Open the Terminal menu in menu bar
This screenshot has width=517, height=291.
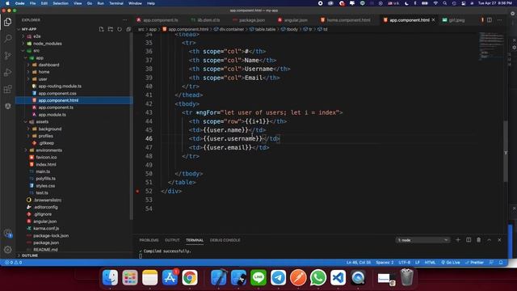pyautogui.click(x=116, y=3)
